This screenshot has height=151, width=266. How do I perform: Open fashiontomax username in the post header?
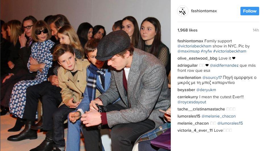204,11
